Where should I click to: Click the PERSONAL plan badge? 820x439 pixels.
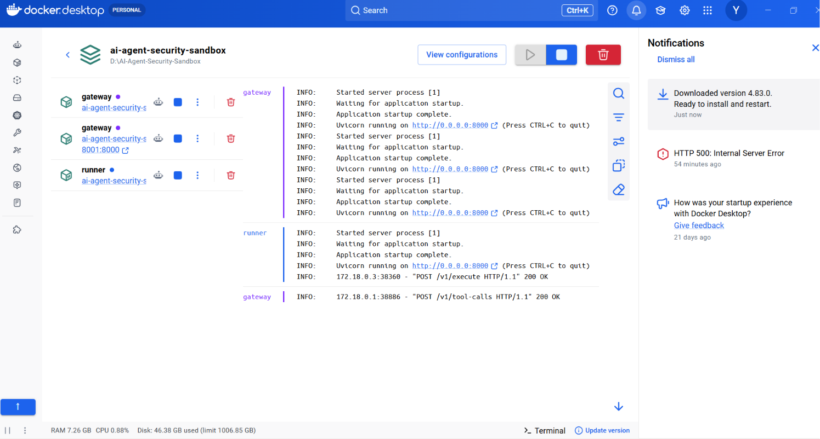tap(127, 10)
